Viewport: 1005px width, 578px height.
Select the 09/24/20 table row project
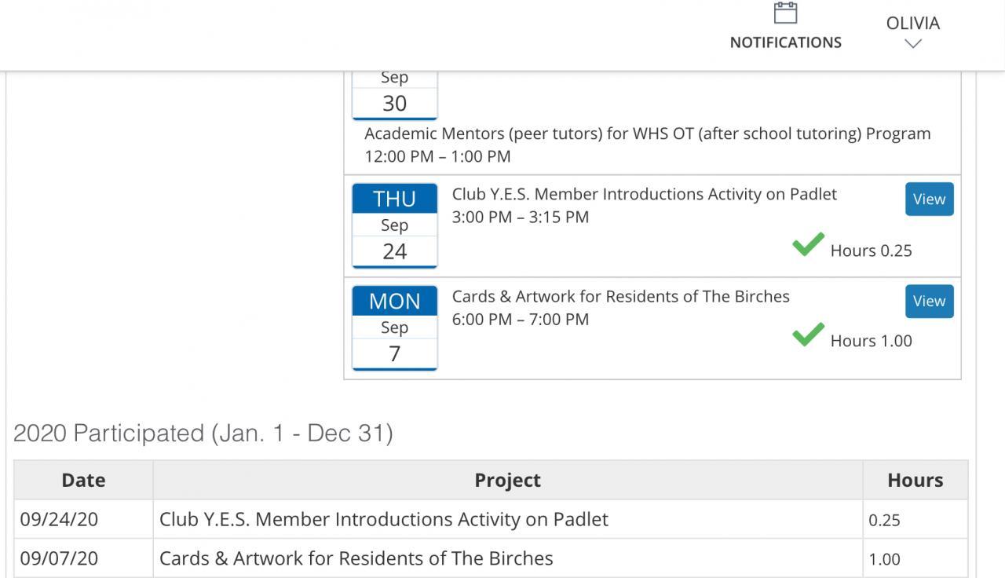(x=383, y=519)
